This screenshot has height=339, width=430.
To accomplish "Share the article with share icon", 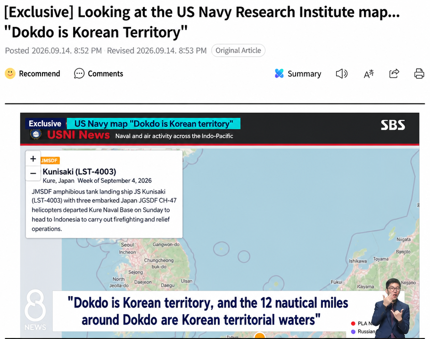I will pyautogui.click(x=394, y=73).
